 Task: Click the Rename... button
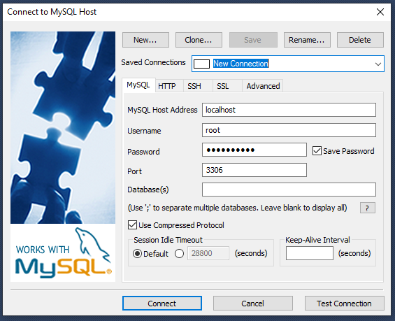(307, 40)
